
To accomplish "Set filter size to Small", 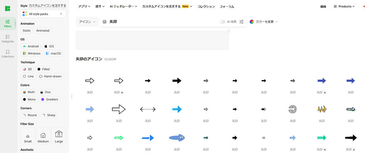I will point(27,136).
